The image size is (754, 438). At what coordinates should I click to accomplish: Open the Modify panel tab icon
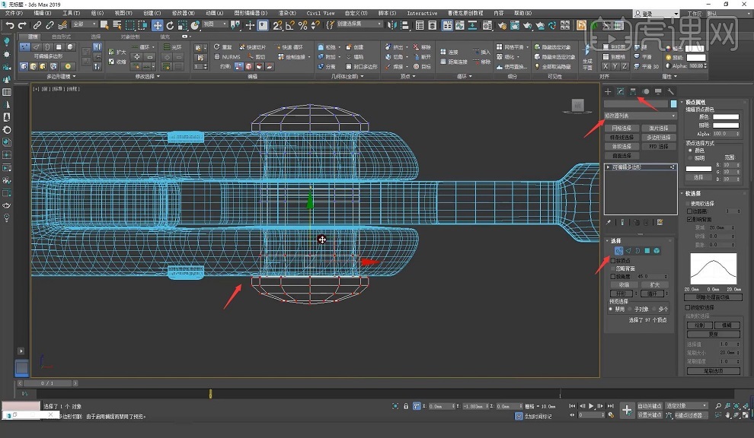(620, 92)
